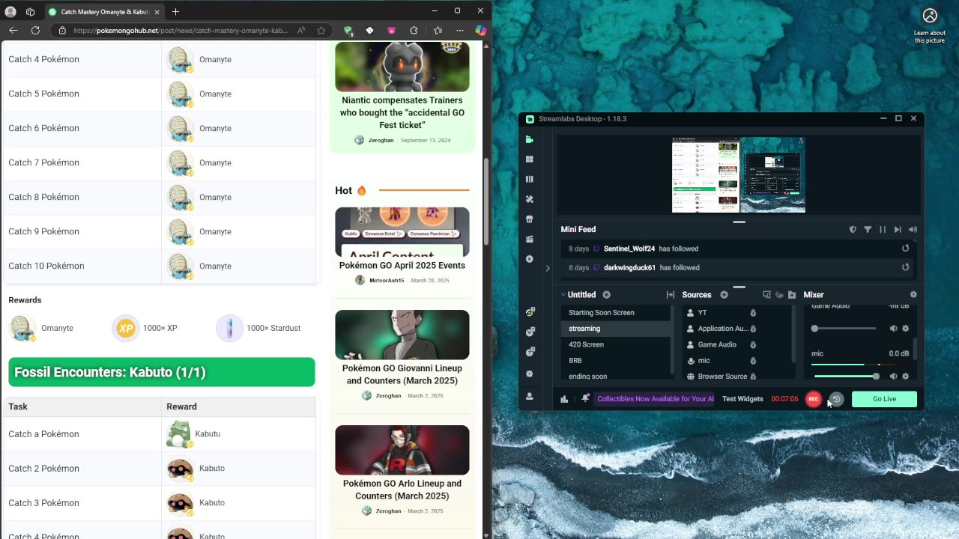This screenshot has width=959, height=539.
Task: Toggle the lock on the Game Audio source
Action: (753, 344)
